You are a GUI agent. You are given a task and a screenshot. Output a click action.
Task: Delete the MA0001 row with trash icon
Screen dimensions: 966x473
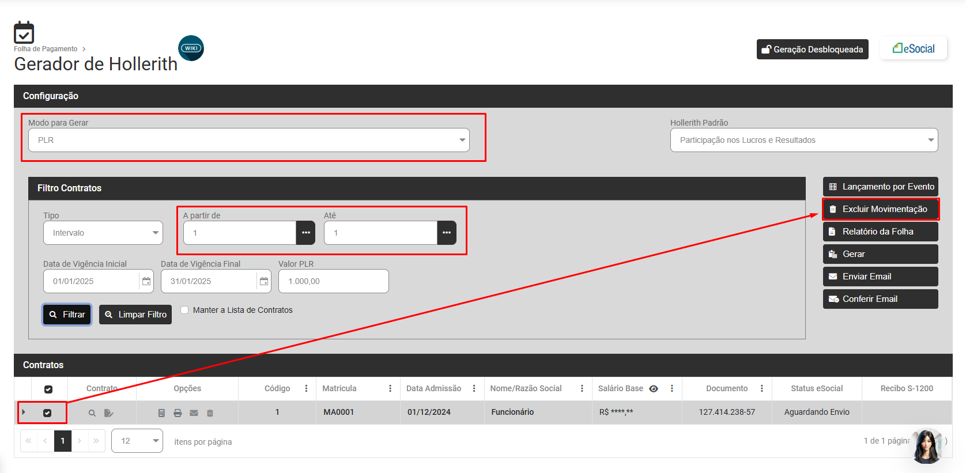(x=210, y=413)
